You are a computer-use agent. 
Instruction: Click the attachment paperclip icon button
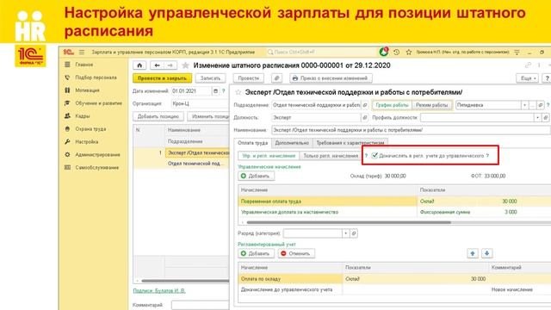[x=277, y=78]
